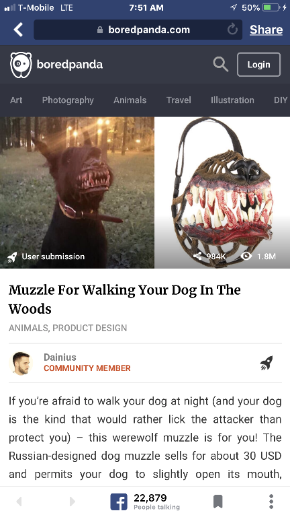
Task: Open the werewolf muzzle product image
Action: [222, 193]
